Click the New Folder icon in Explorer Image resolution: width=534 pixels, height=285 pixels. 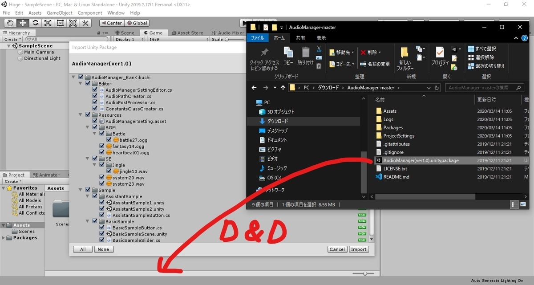[405, 53]
